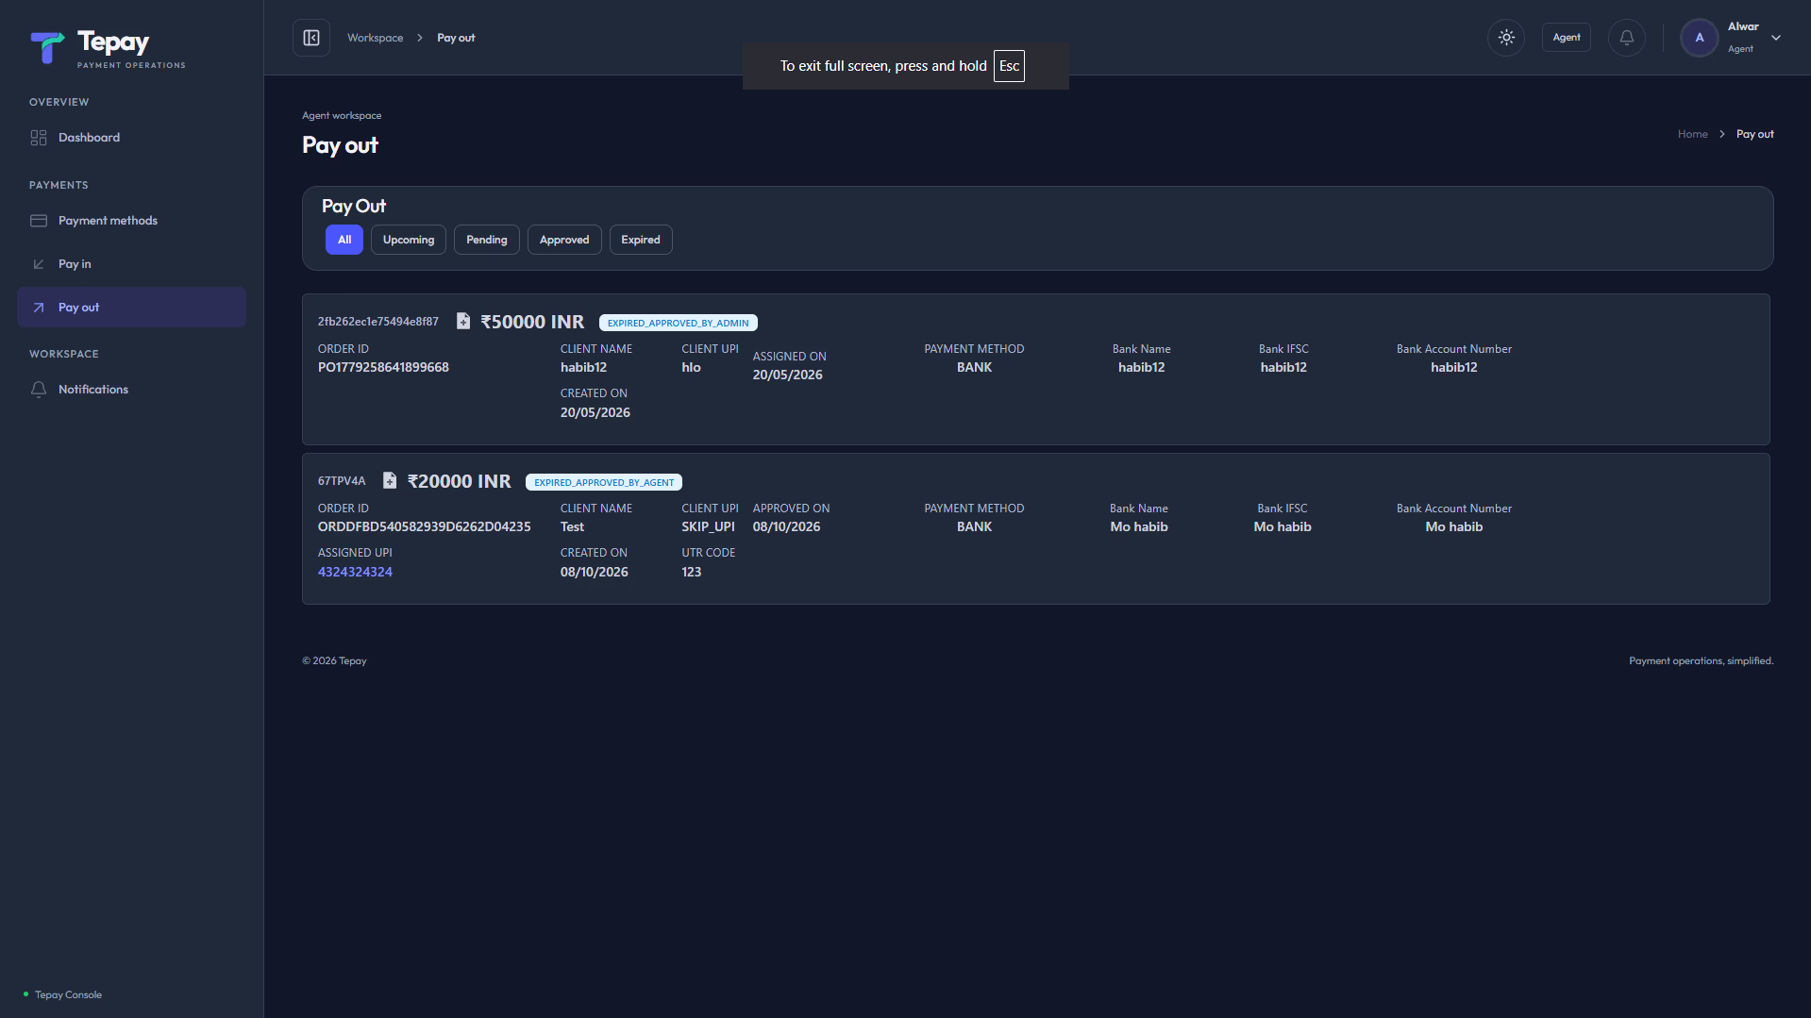The image size is (1811, 1018).
Task: Show Expired pay outs
Action: pyautogui.click(x=641, y=240)
